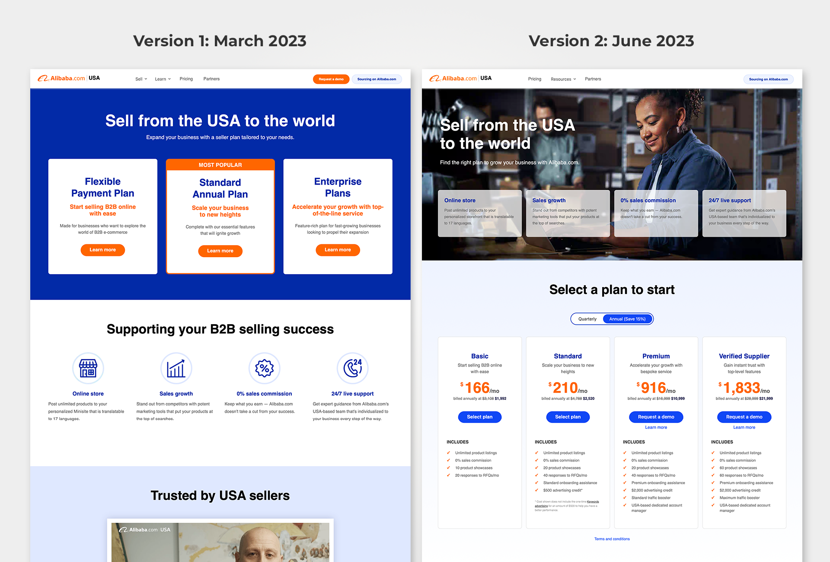Open Partners in Version 1 navigation

211,79
